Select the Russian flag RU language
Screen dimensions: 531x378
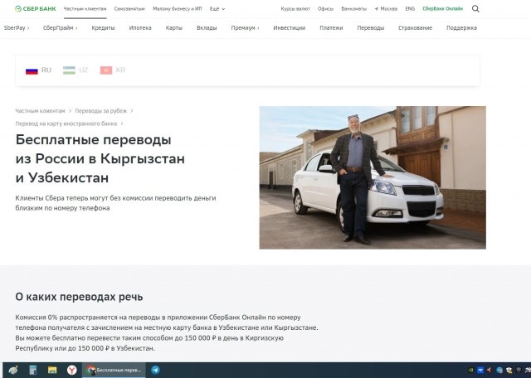coord(39,70)
